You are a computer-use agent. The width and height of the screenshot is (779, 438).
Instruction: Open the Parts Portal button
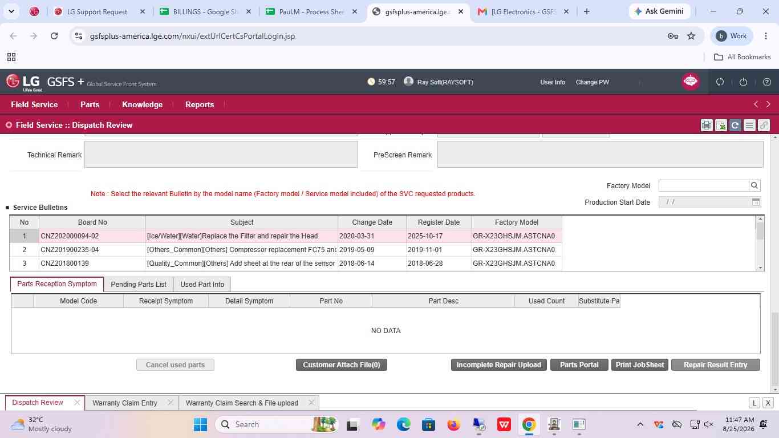point(579,365)
